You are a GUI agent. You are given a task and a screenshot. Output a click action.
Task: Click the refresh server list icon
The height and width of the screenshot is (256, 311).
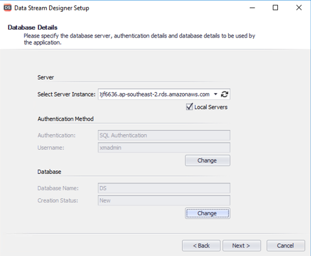click(224, 94)
